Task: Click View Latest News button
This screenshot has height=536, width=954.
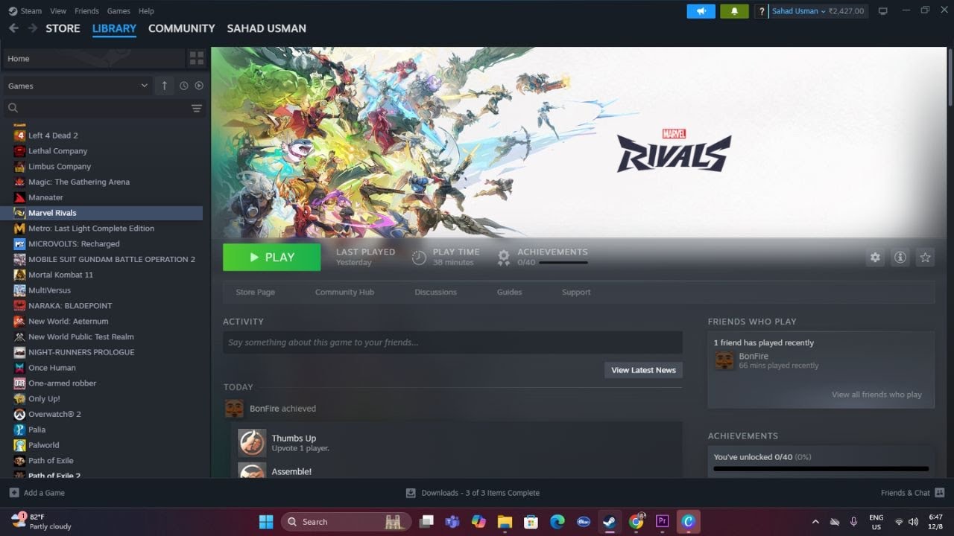Action: [643, 370]
